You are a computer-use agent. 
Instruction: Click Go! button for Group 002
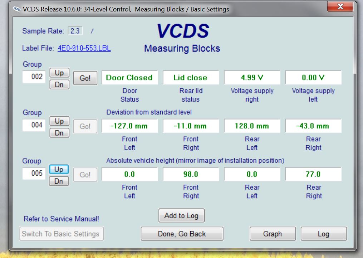pyautogui.click(x=85, y=78)
